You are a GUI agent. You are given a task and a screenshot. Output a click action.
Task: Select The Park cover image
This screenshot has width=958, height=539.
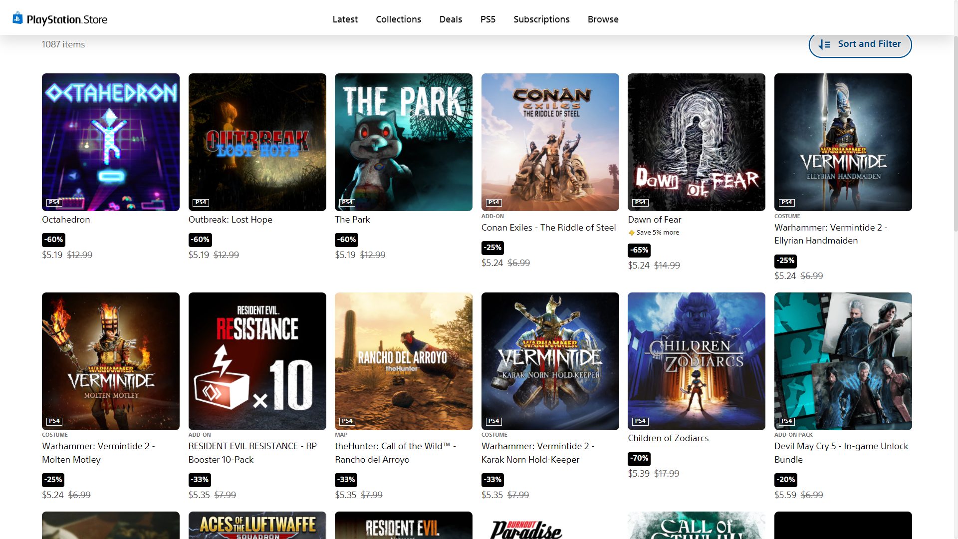(403, 142)
